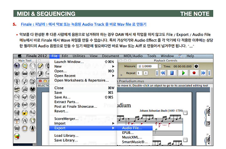The width and height of the screenshot is (226, 149).
Task: Click the Measure stepper arrows
Action: click(x=160, y=66)
